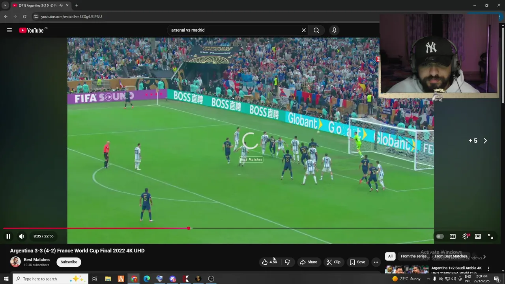Open the YouTube hamburger guide menu
505x284 pixels.
(x=9, y=30)
